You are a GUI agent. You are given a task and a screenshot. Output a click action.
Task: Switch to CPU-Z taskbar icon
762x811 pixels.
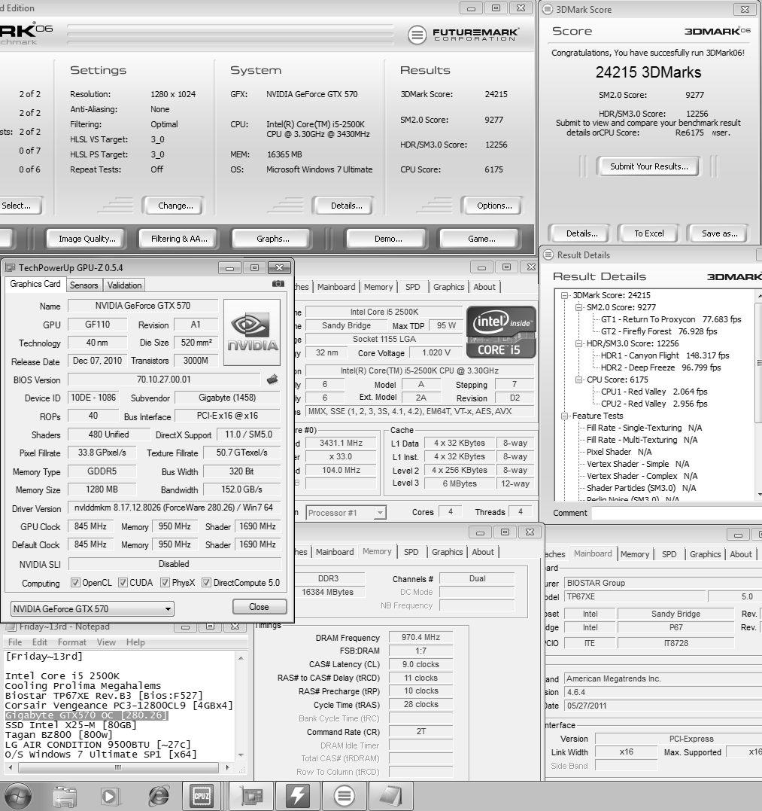point(201,796)
